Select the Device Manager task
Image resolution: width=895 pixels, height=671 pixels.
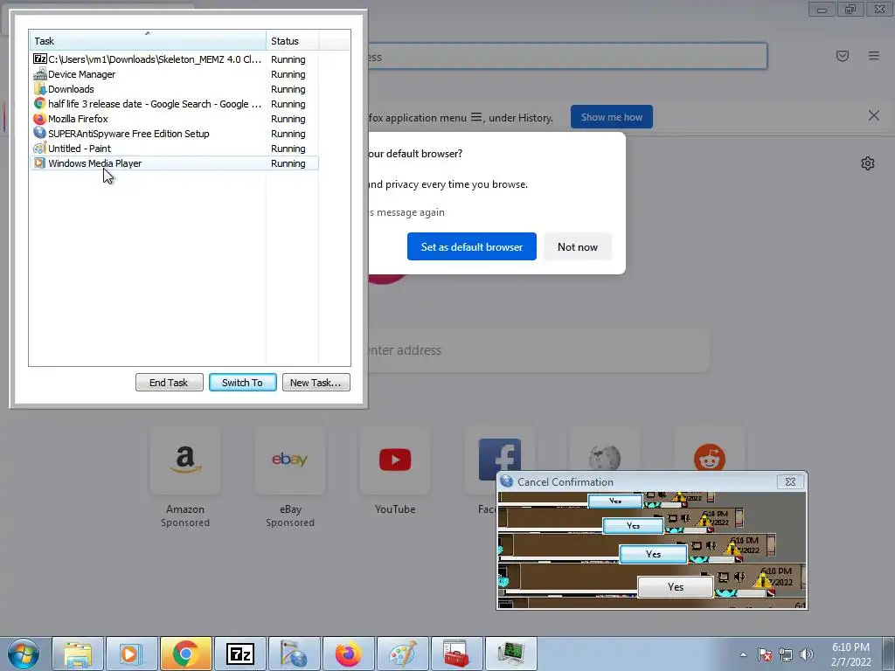pyautogui.click(x=174, y=74)
